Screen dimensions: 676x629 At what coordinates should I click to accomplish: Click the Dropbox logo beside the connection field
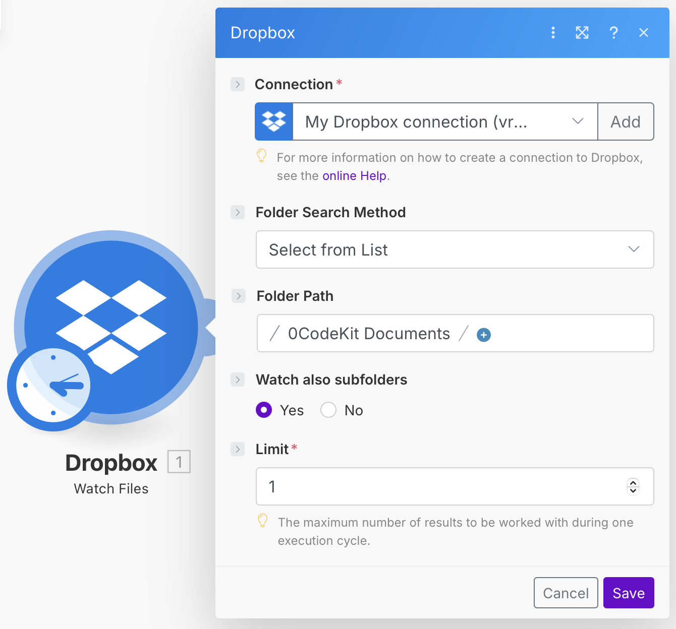pos(274,121)
